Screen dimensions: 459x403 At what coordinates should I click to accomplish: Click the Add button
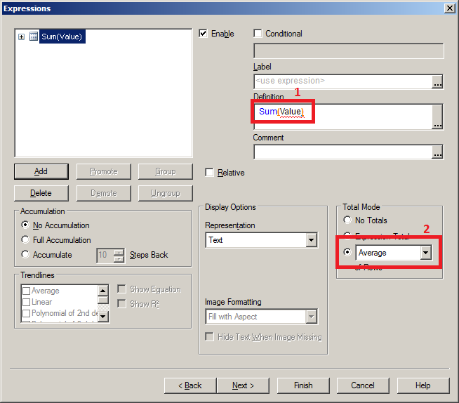click(41, 171)
